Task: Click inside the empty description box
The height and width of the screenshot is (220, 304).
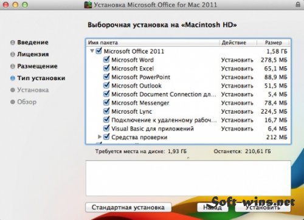Action: [x=188, y=178]
